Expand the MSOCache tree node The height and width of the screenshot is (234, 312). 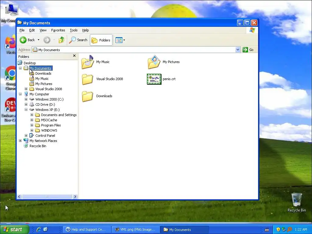(32, 120)
